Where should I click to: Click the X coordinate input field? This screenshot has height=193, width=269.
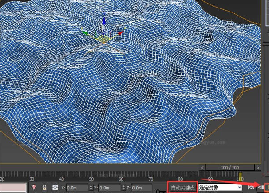77,188
